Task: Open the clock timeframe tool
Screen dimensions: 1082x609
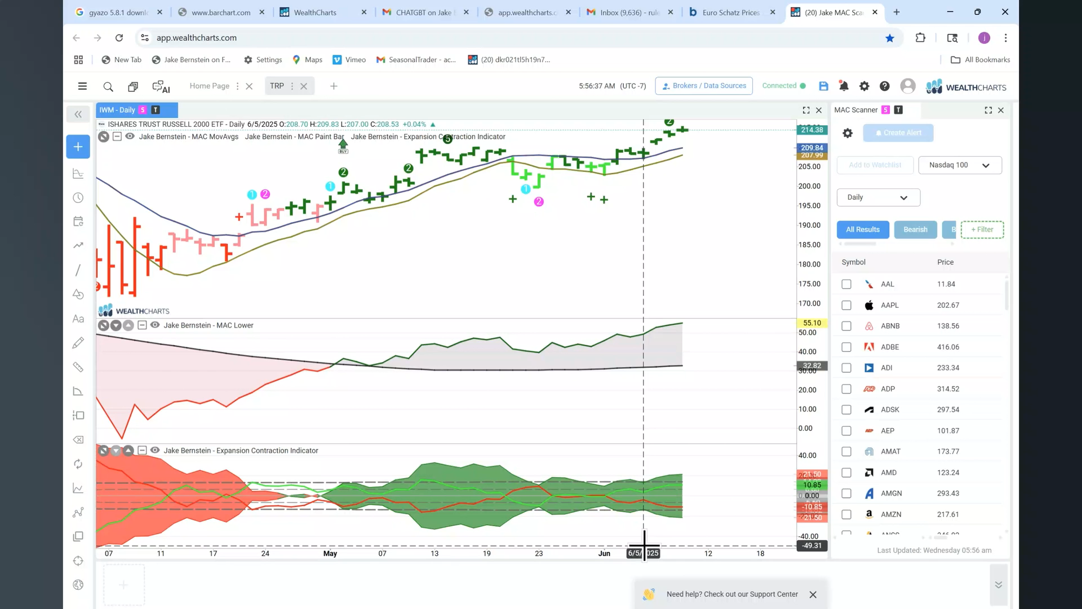Action: tap(78, 198)
